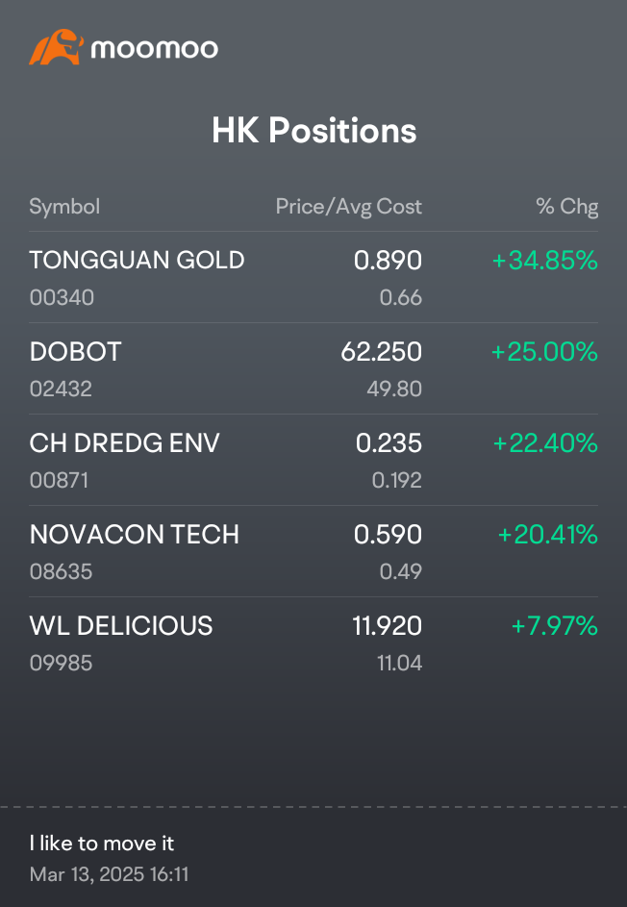The image size is (627, 907).
Task: Click the Mar 13, 2025 timestamp
Action: (x=109, y=874)
